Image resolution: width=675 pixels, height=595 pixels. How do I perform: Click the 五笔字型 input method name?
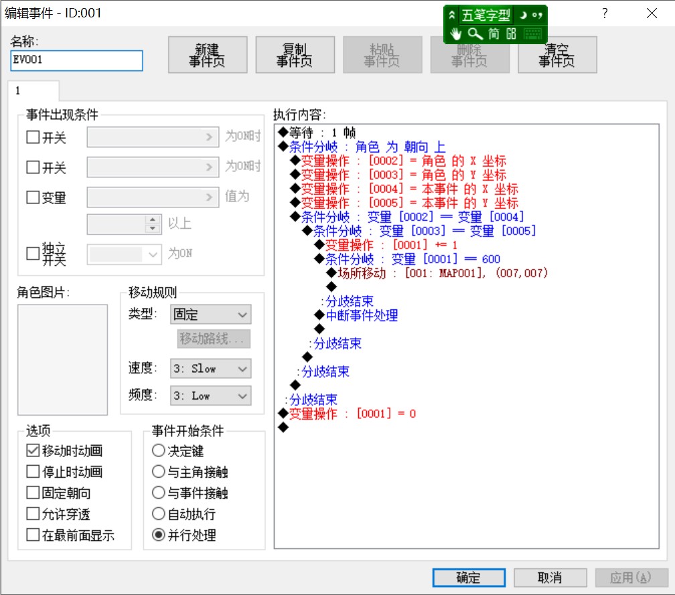click(486, 15)
